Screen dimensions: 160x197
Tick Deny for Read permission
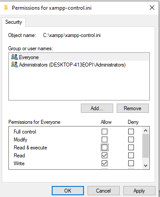click(x=131, y=155)
